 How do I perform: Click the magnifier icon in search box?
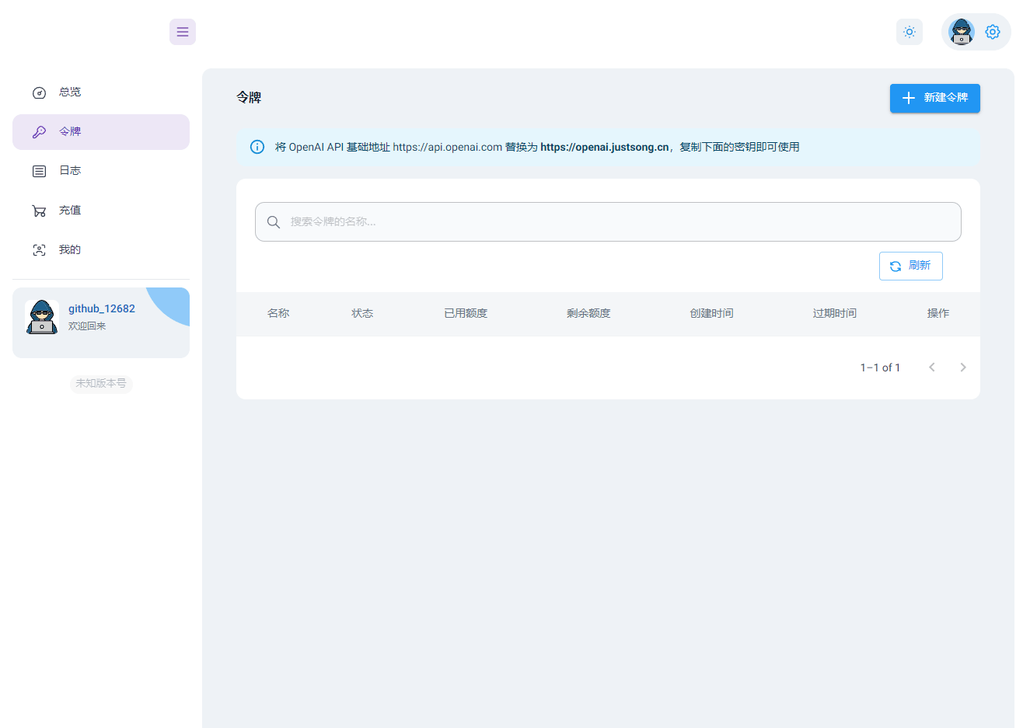pos(274,222)
